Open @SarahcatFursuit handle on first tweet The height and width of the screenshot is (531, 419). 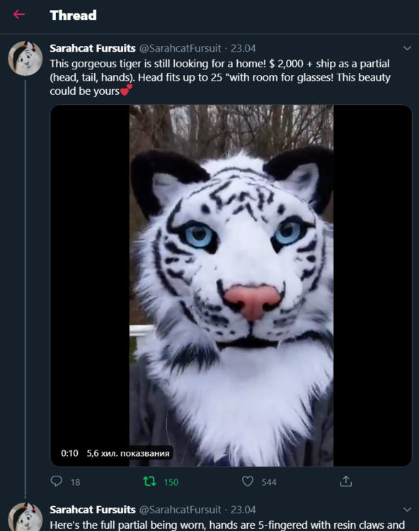[180, 48]
